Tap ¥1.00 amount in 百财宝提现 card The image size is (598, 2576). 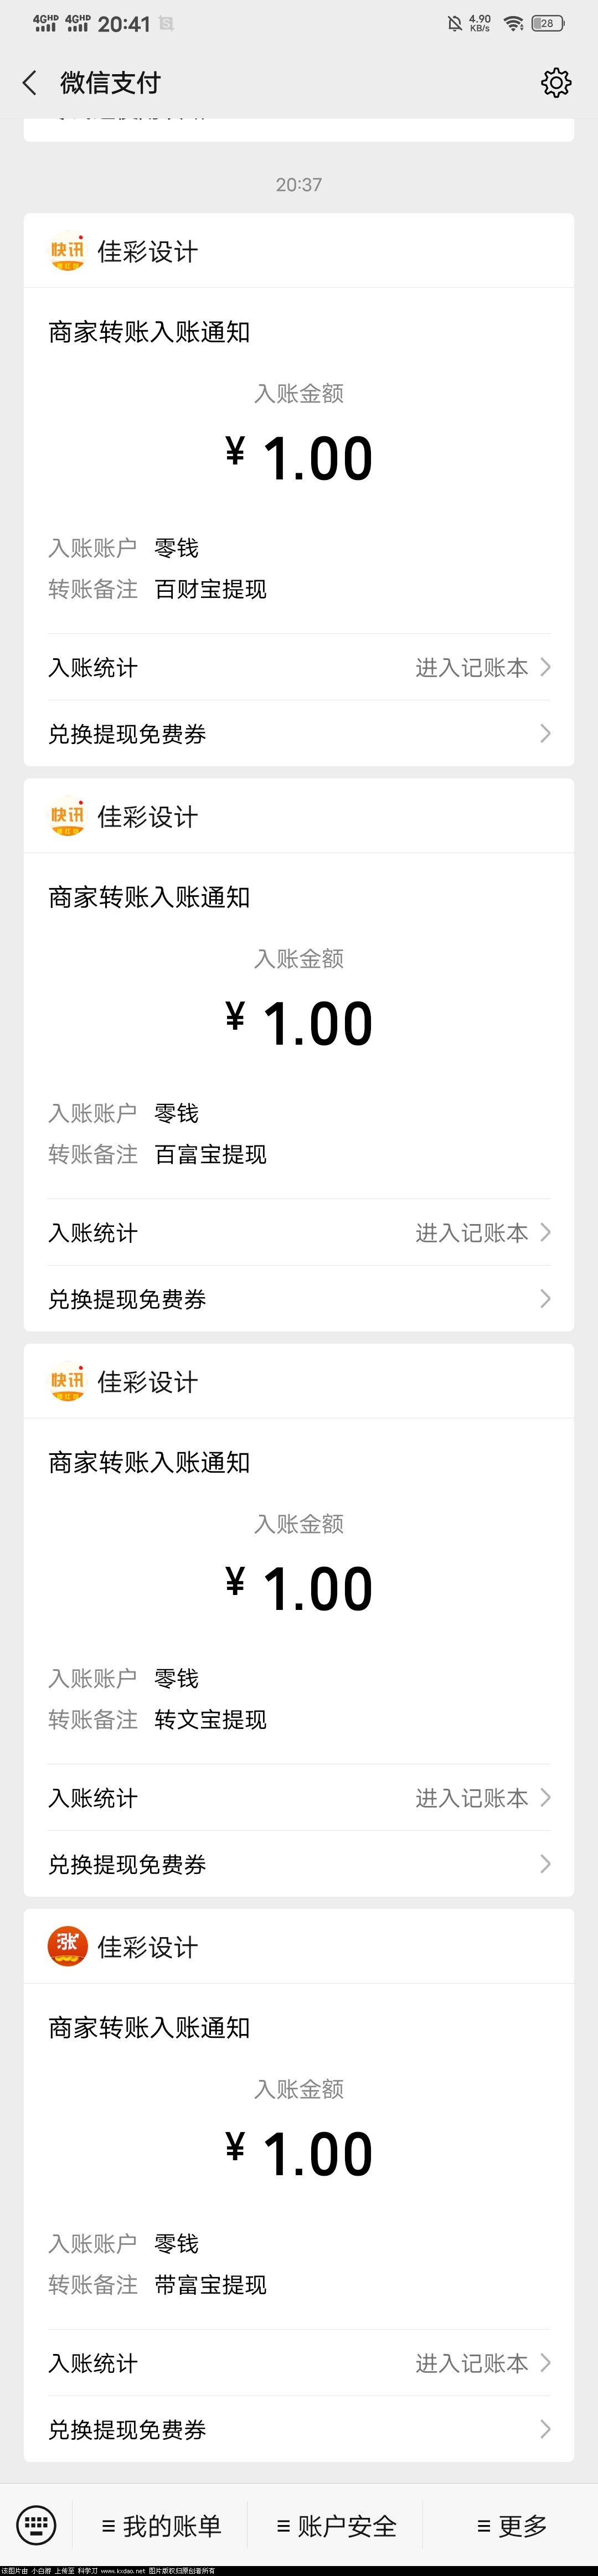pos(299,459)
